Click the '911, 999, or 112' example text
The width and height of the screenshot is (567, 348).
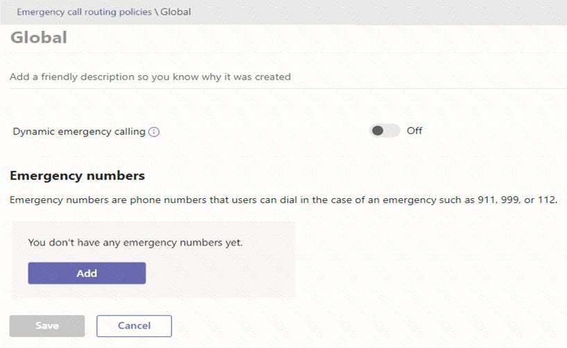(517, 200)
